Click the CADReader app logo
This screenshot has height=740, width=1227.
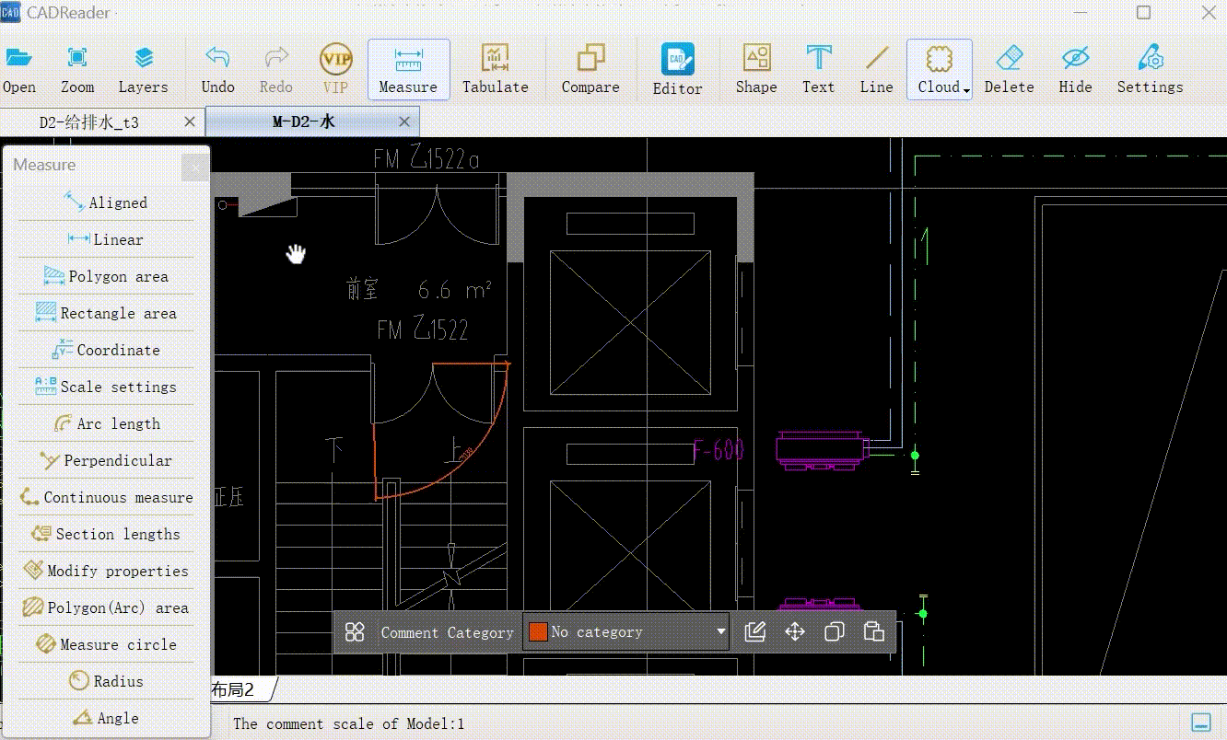click(x=10, y=13)
